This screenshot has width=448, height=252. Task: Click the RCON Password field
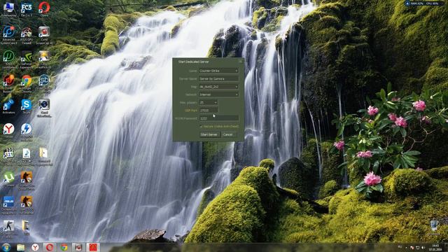[x=219, y=118]
